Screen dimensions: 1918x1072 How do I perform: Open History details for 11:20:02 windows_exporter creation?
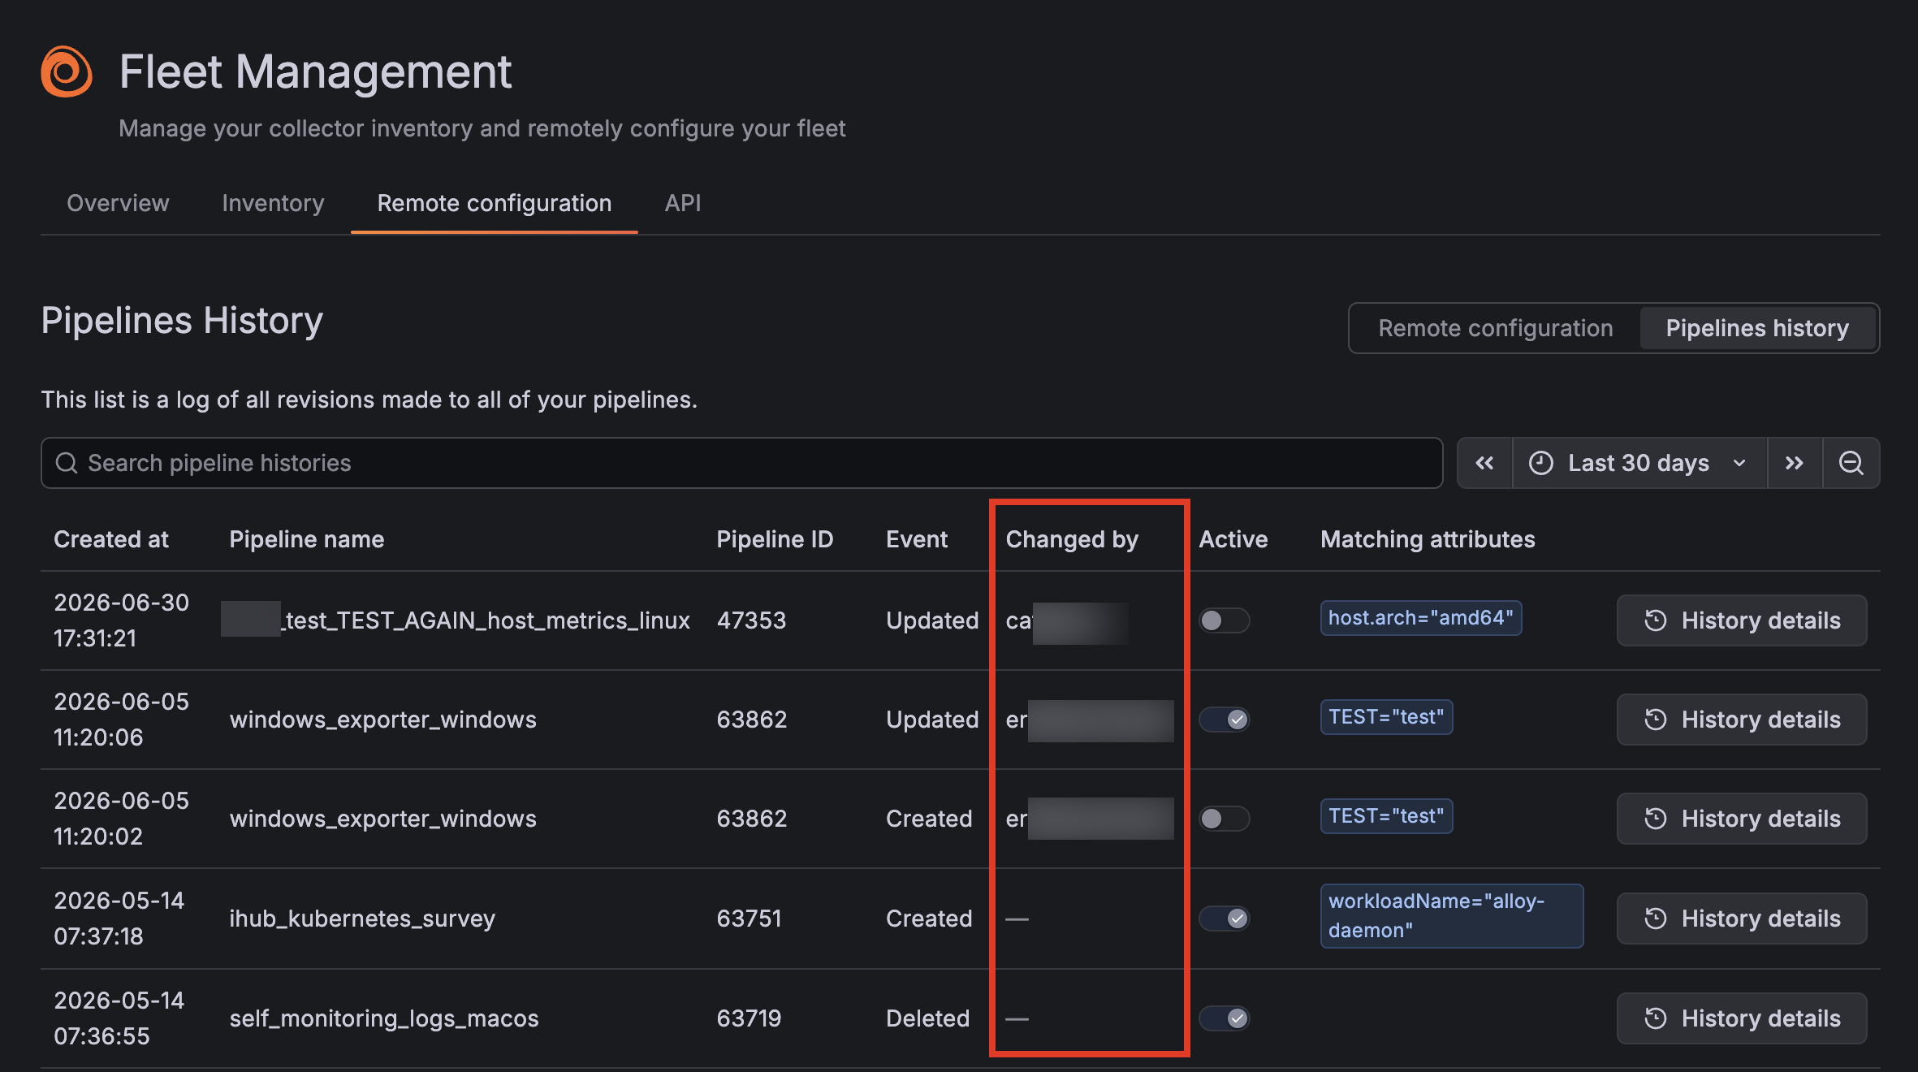1742,819
